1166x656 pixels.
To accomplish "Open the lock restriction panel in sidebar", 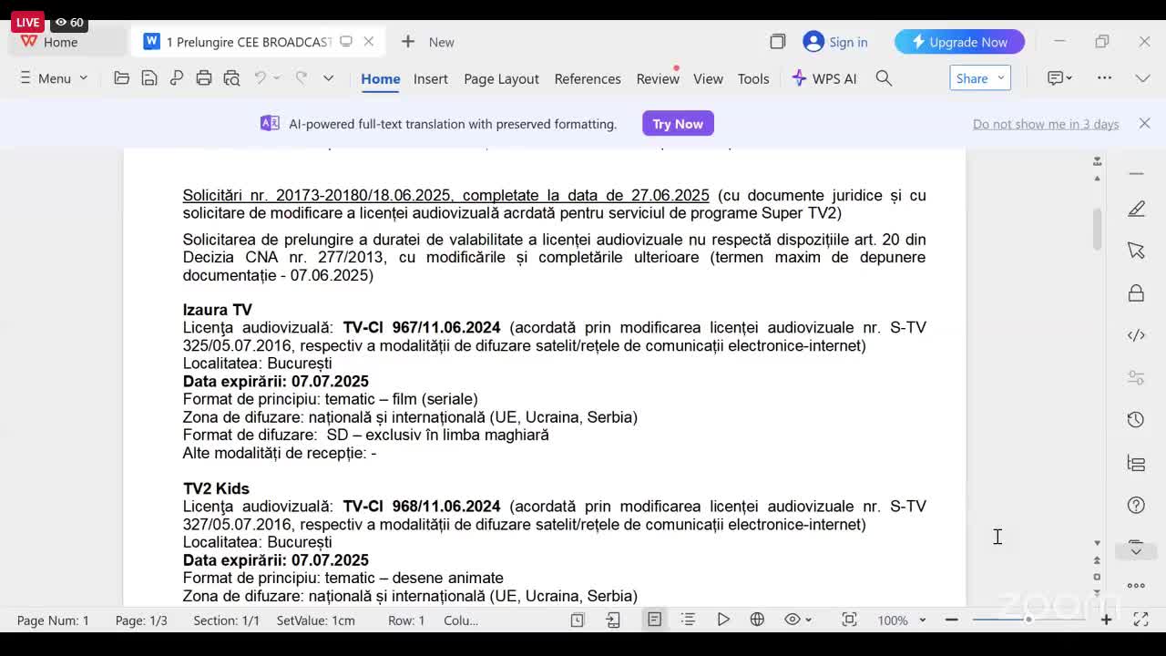I will tap(1136, 293).
